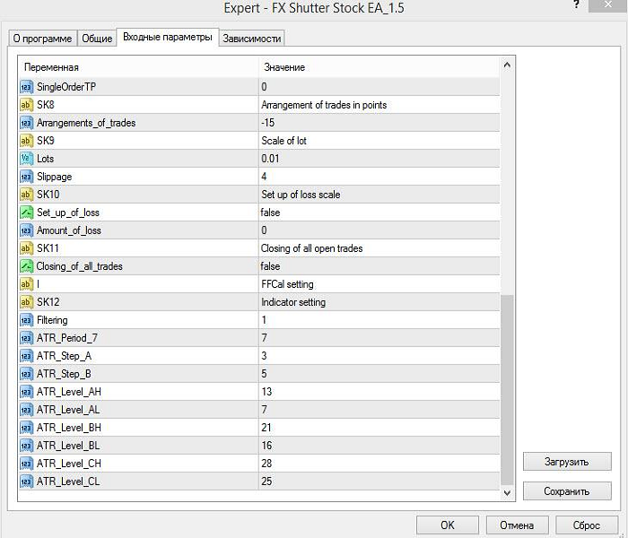Click the integer icon beside ATR_Level_BH
The width and height of the screenshot is (628, 538).
(x=26, y=428)
